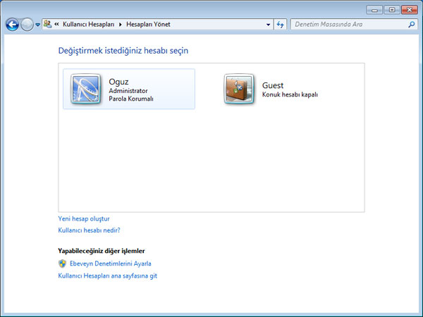Image resolution: width=423 pixels, height=317 pixels.
Task: Minimize the window
Action: [x=374, y=10]
